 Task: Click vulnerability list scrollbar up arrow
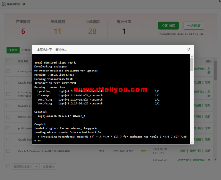point(215,59)
